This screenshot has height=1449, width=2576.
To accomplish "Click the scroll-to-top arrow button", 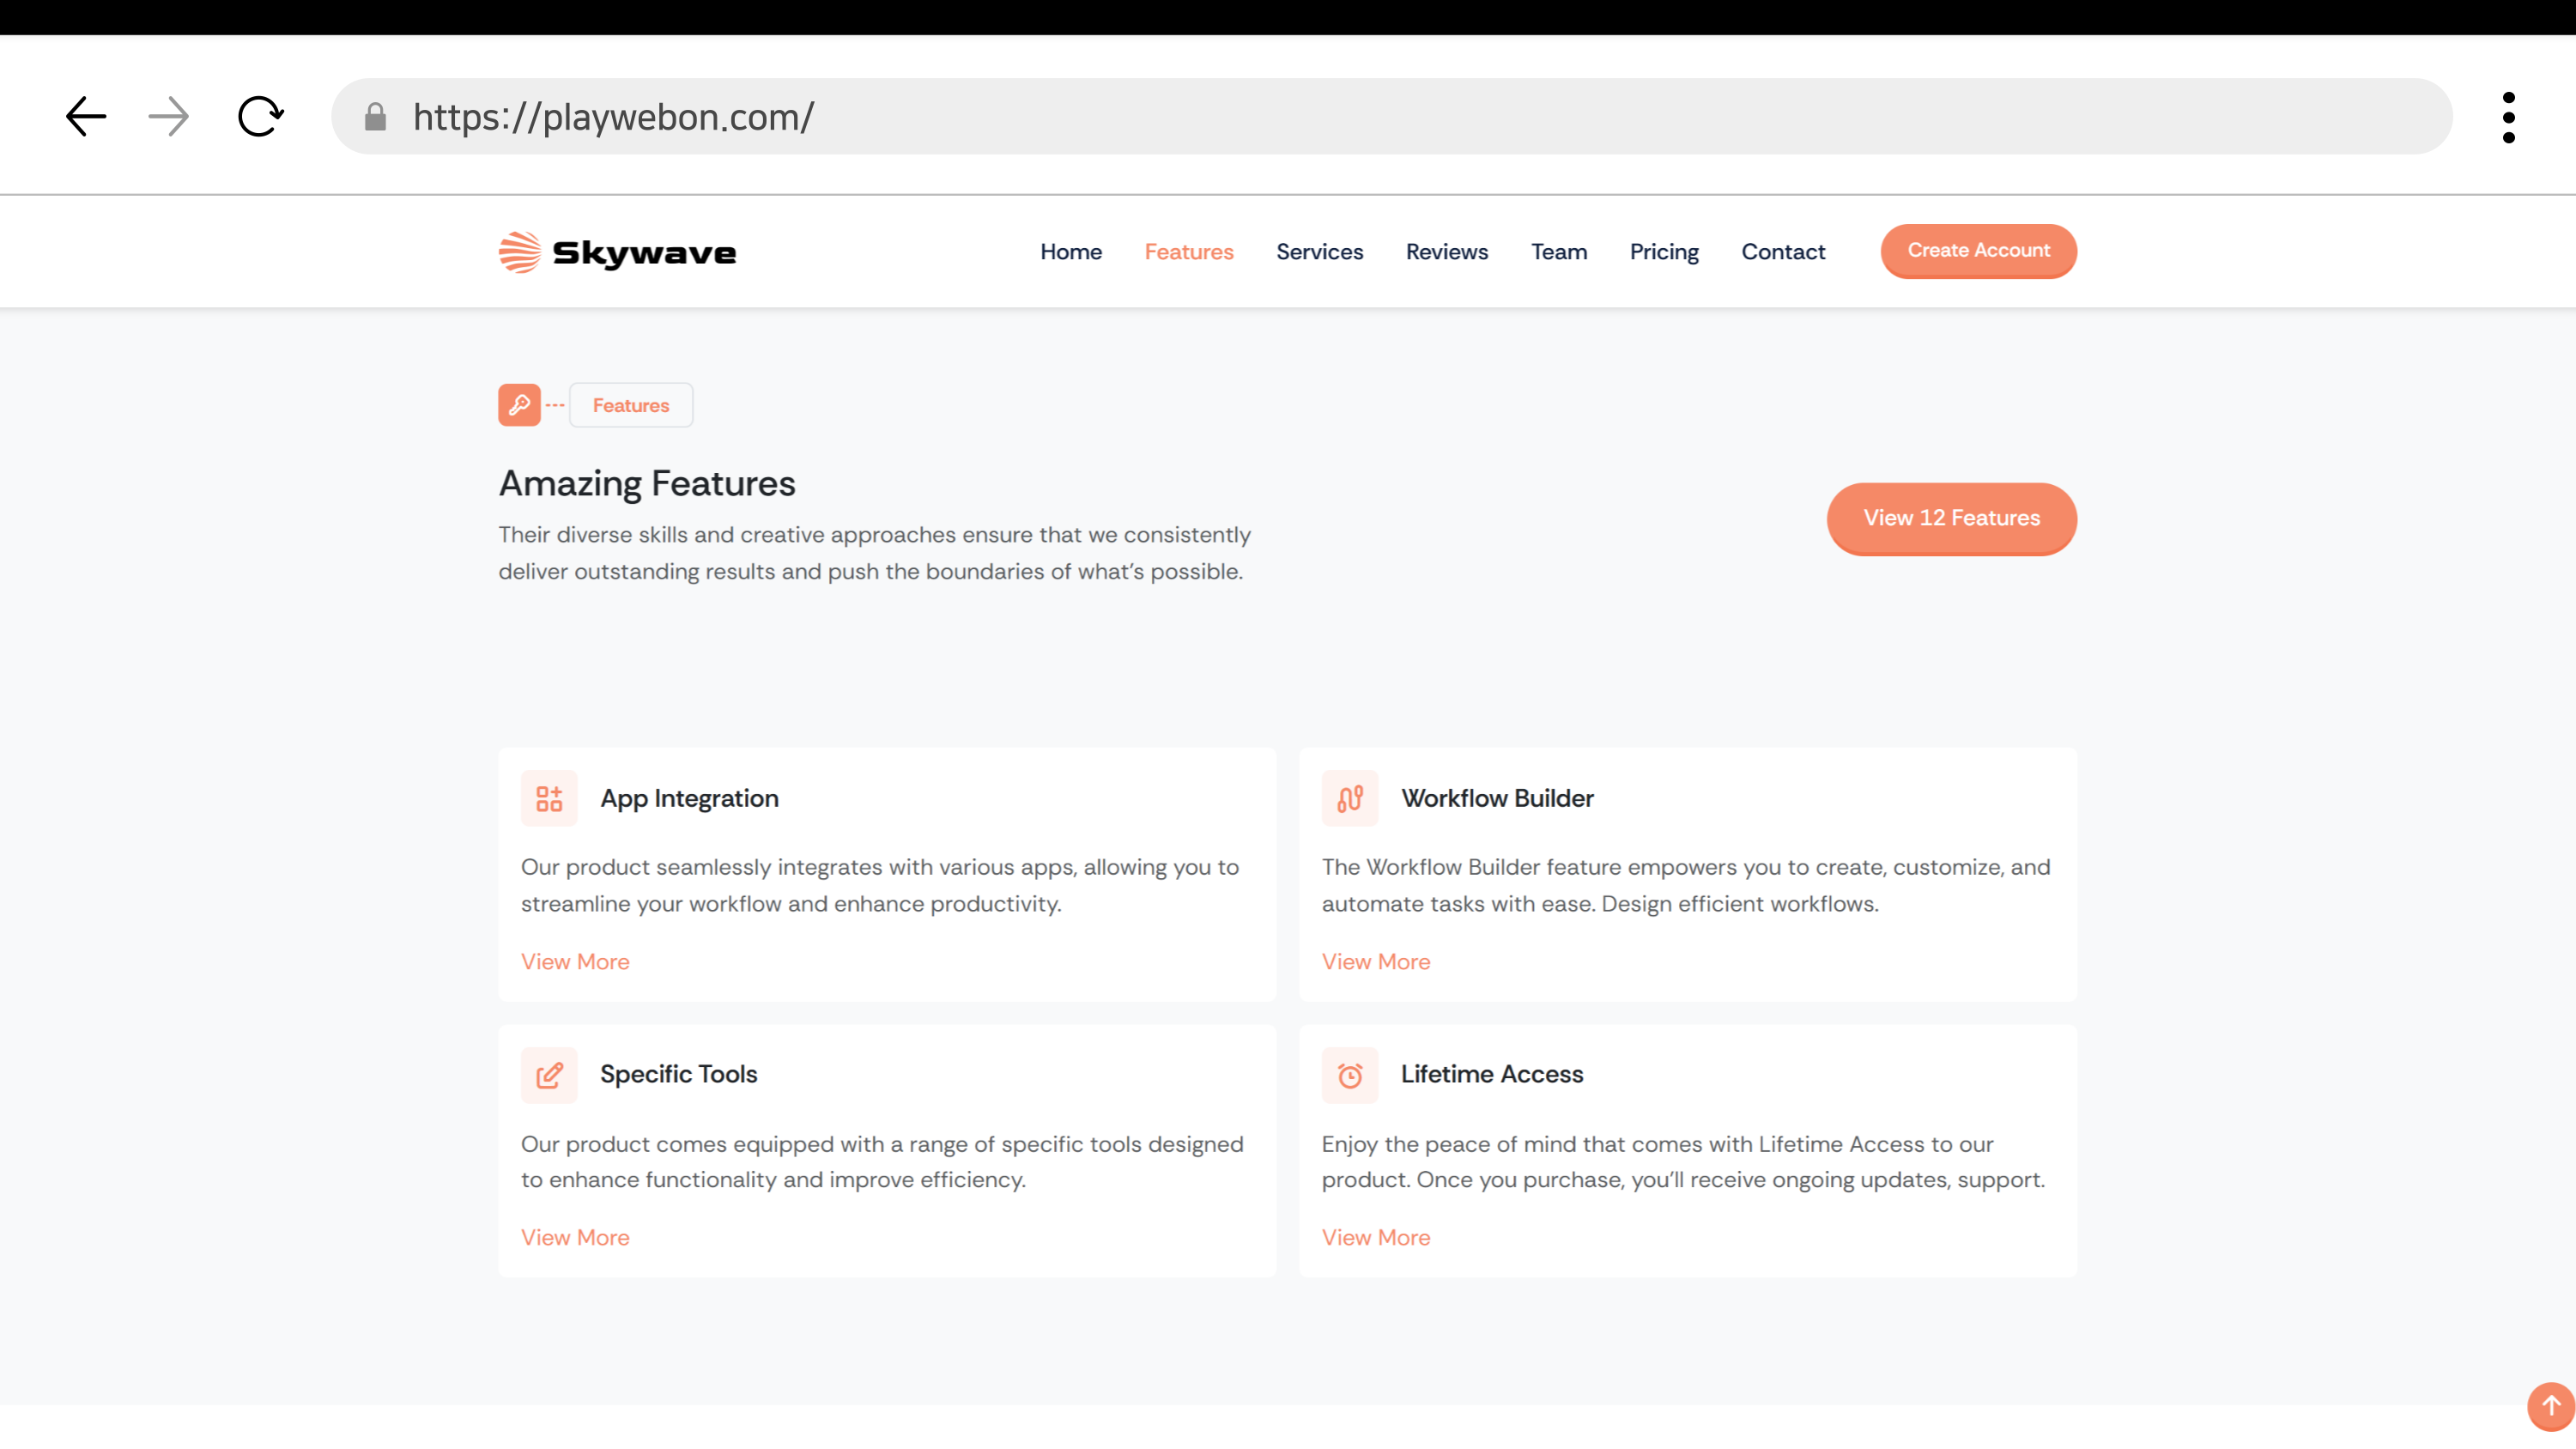I will pos(2550,1405).
